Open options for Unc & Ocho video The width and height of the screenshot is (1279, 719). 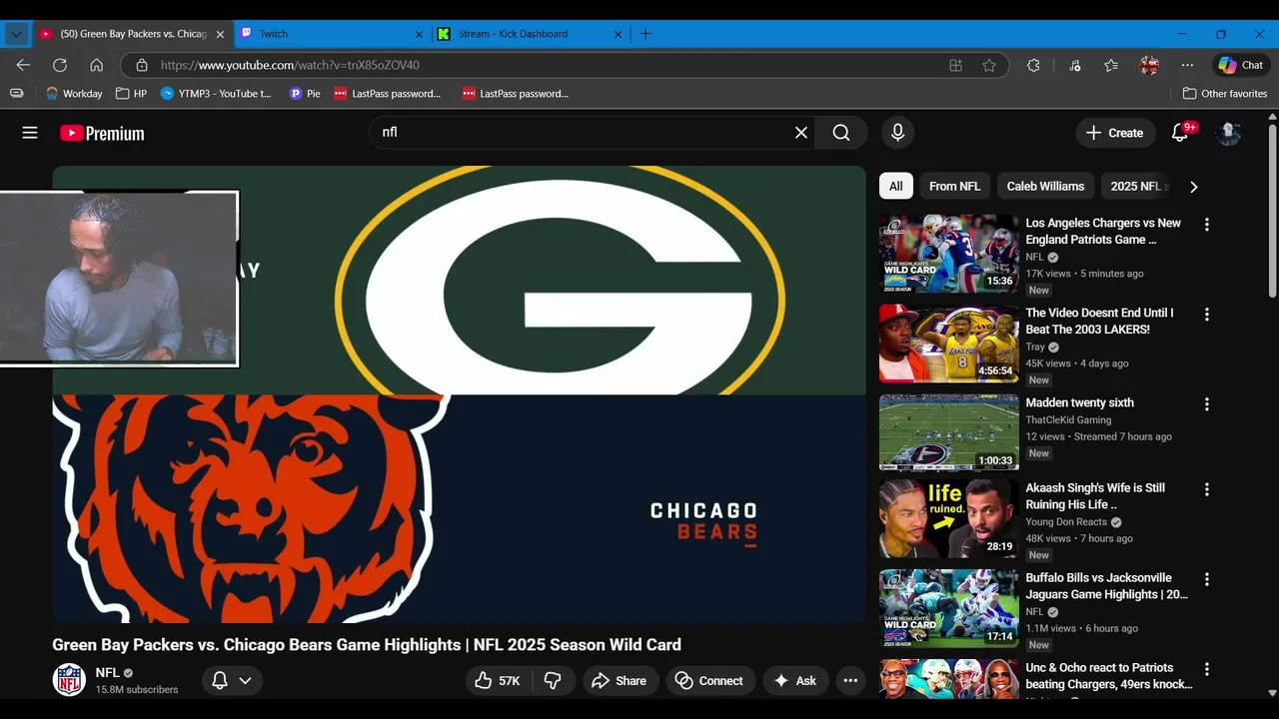pyautogui.click(x=1207, y=669)
